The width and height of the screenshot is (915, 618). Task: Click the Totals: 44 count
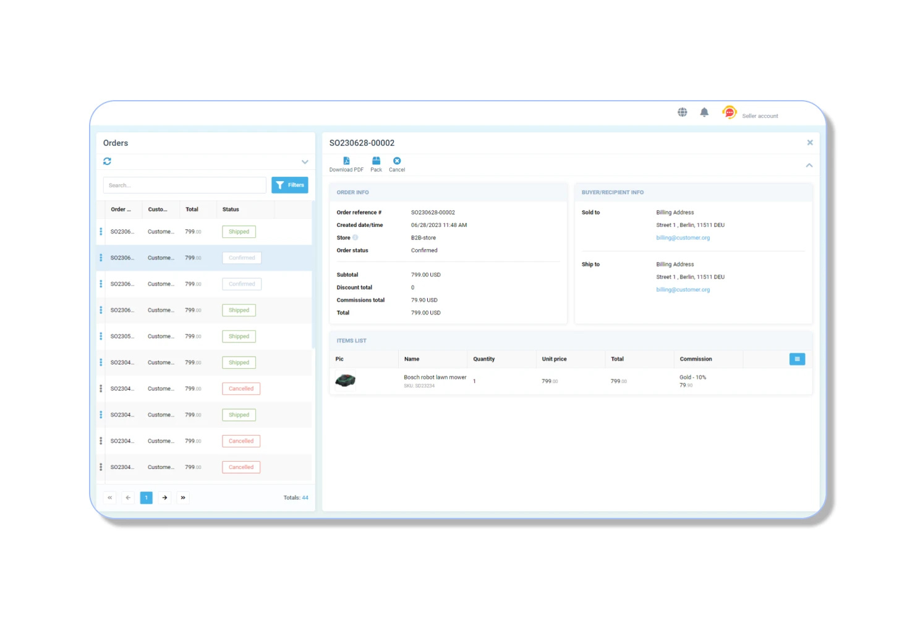(x=296, y=497)
